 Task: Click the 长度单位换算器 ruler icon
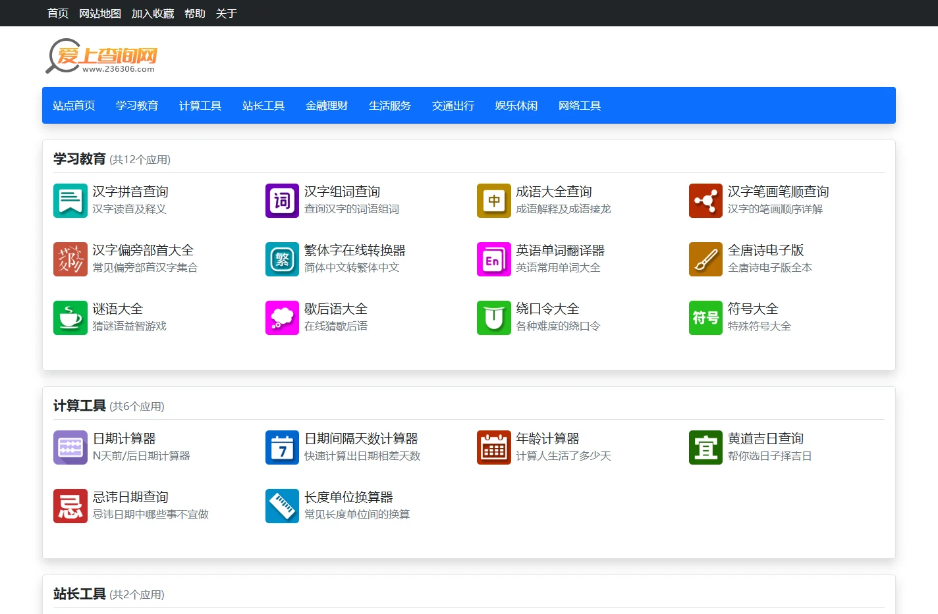click(282, 506)
